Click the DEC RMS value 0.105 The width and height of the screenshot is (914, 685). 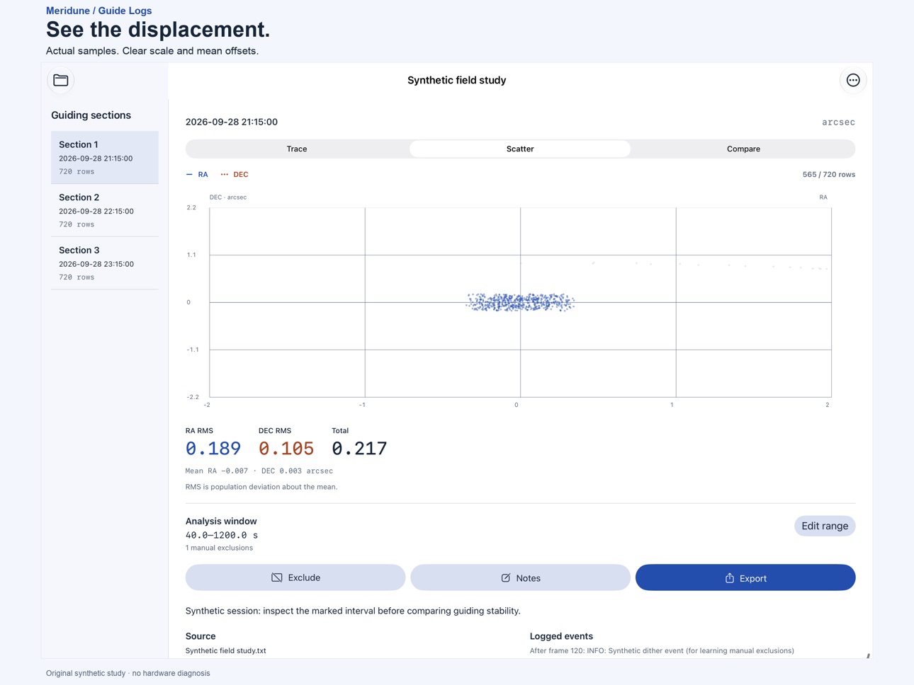click(286, 449)
